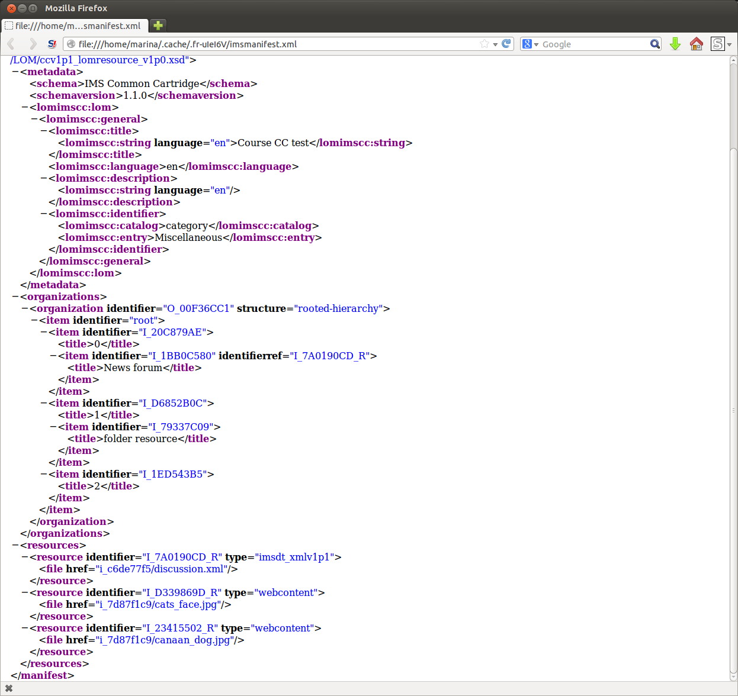
Task: Bookmark page with the star icon
Action: pos(484,44)
